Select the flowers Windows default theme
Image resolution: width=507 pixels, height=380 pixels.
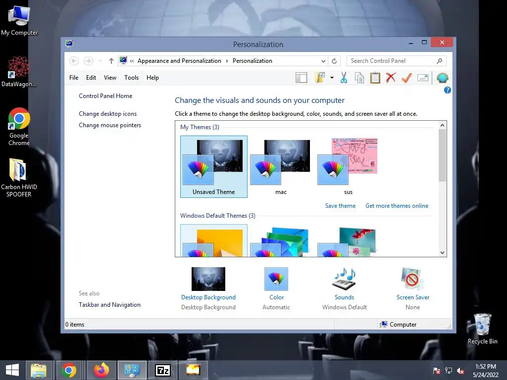[x=348, y=241]
